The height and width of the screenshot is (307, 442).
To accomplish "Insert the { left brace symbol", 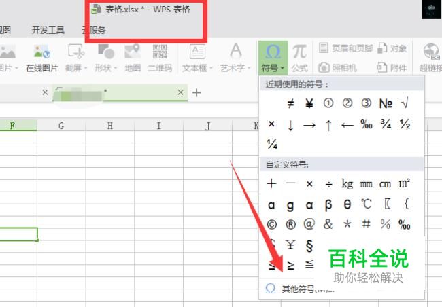I will point(406,203).
